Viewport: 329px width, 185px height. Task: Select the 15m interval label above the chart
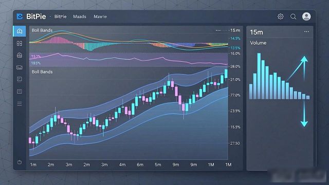click(235, 30)
